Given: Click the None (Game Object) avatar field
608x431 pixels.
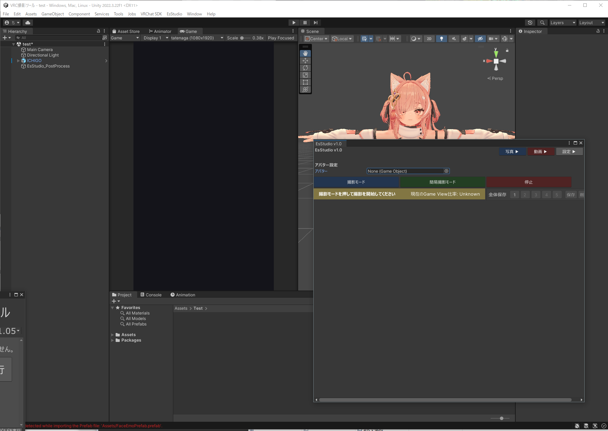Looking at the screenshot, I should pyautogui.click(x=408, y=171).
